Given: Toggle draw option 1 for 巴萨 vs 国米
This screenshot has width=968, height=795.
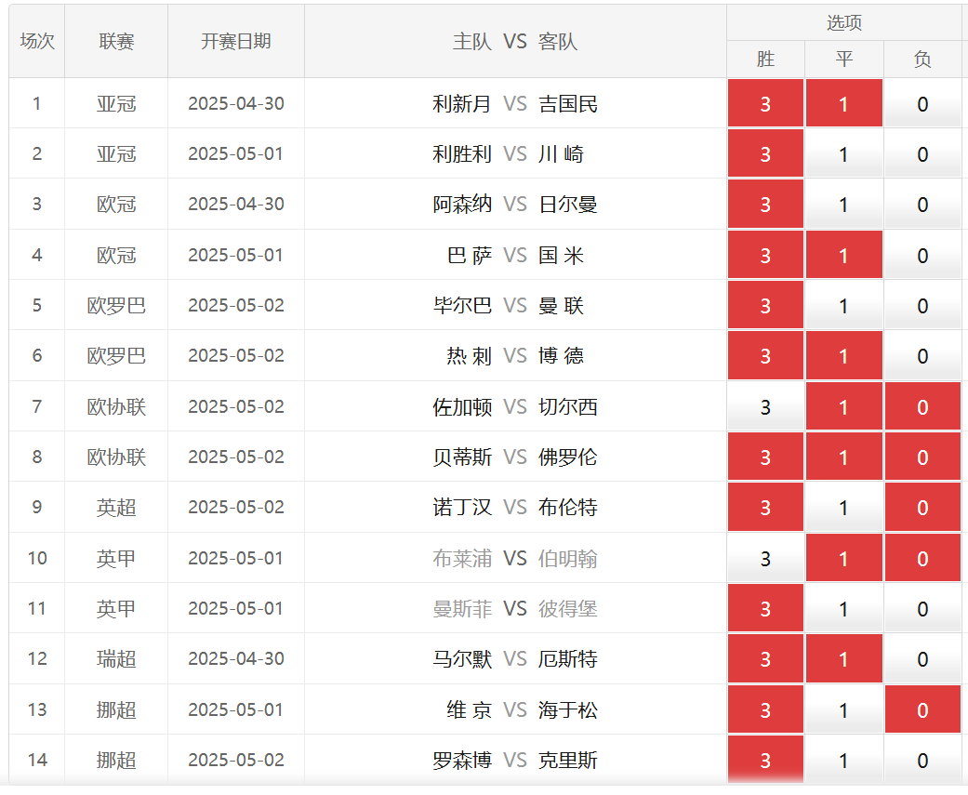Looking at the screenshot, I should tap(844, 255).
